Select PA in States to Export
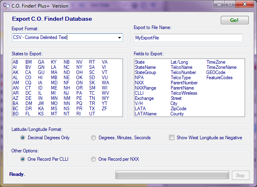Image resolution: width=257 pixels, height=187 pixels. pyautogui.click(x=79, y=93)
